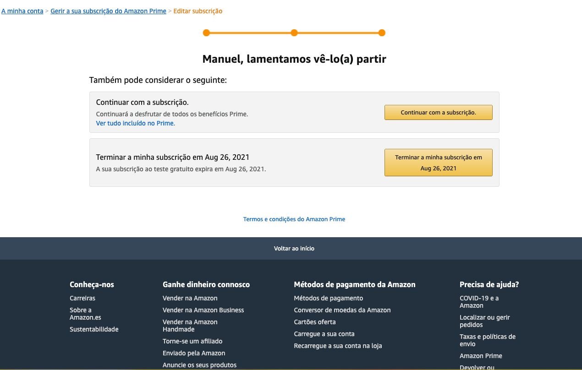Open the 'Carreiras' footer link
The width and height of the screenshot is (582, 370).
coord(82,298)
